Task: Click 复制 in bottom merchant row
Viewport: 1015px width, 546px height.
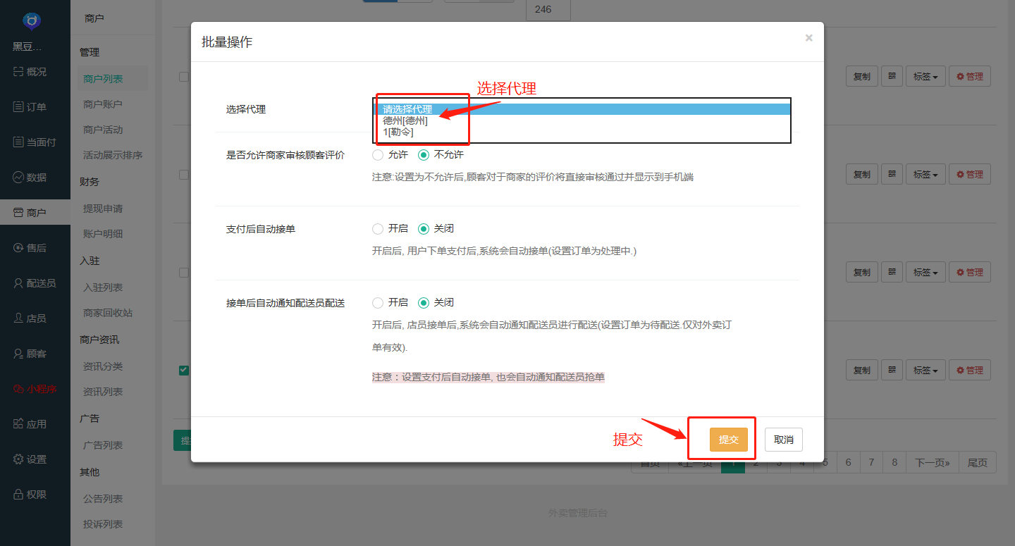Action: [x=861, y=370]
